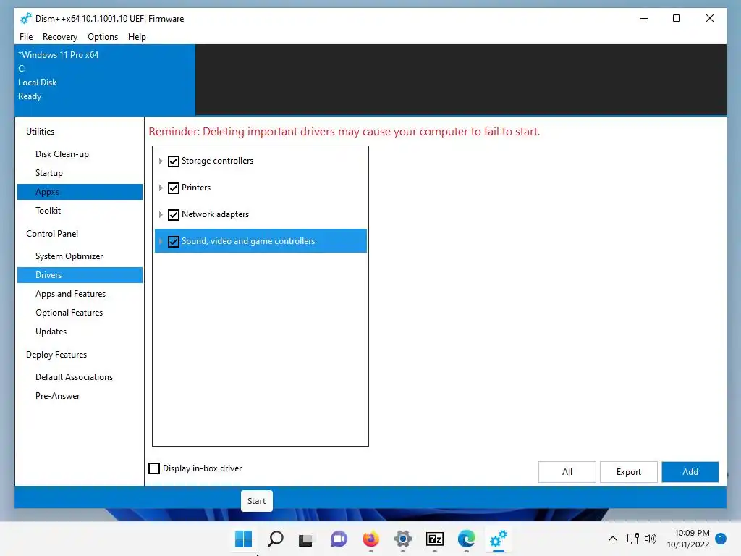Click the Control Panel heading
This screenshot has height=556, width=741.
click(x=52, y=234)
